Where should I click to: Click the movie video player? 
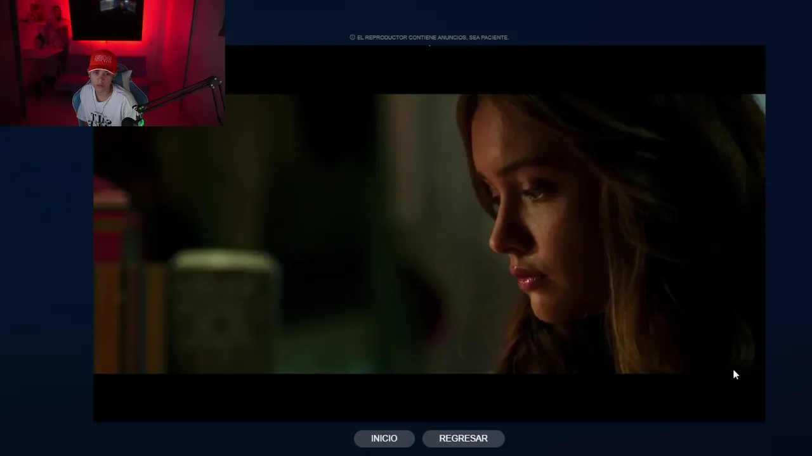click(429, 234)
